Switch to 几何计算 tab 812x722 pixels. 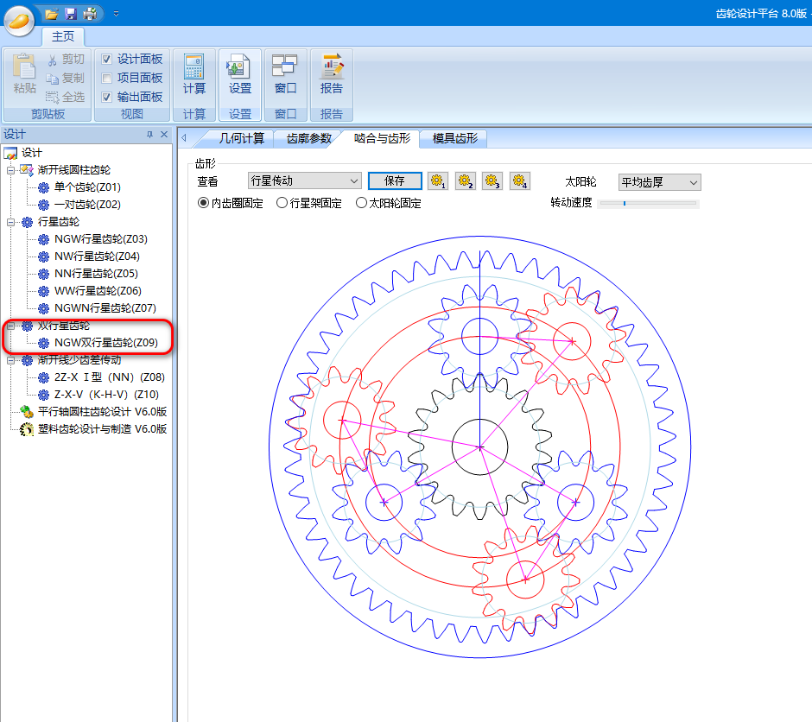coord(241,138)
